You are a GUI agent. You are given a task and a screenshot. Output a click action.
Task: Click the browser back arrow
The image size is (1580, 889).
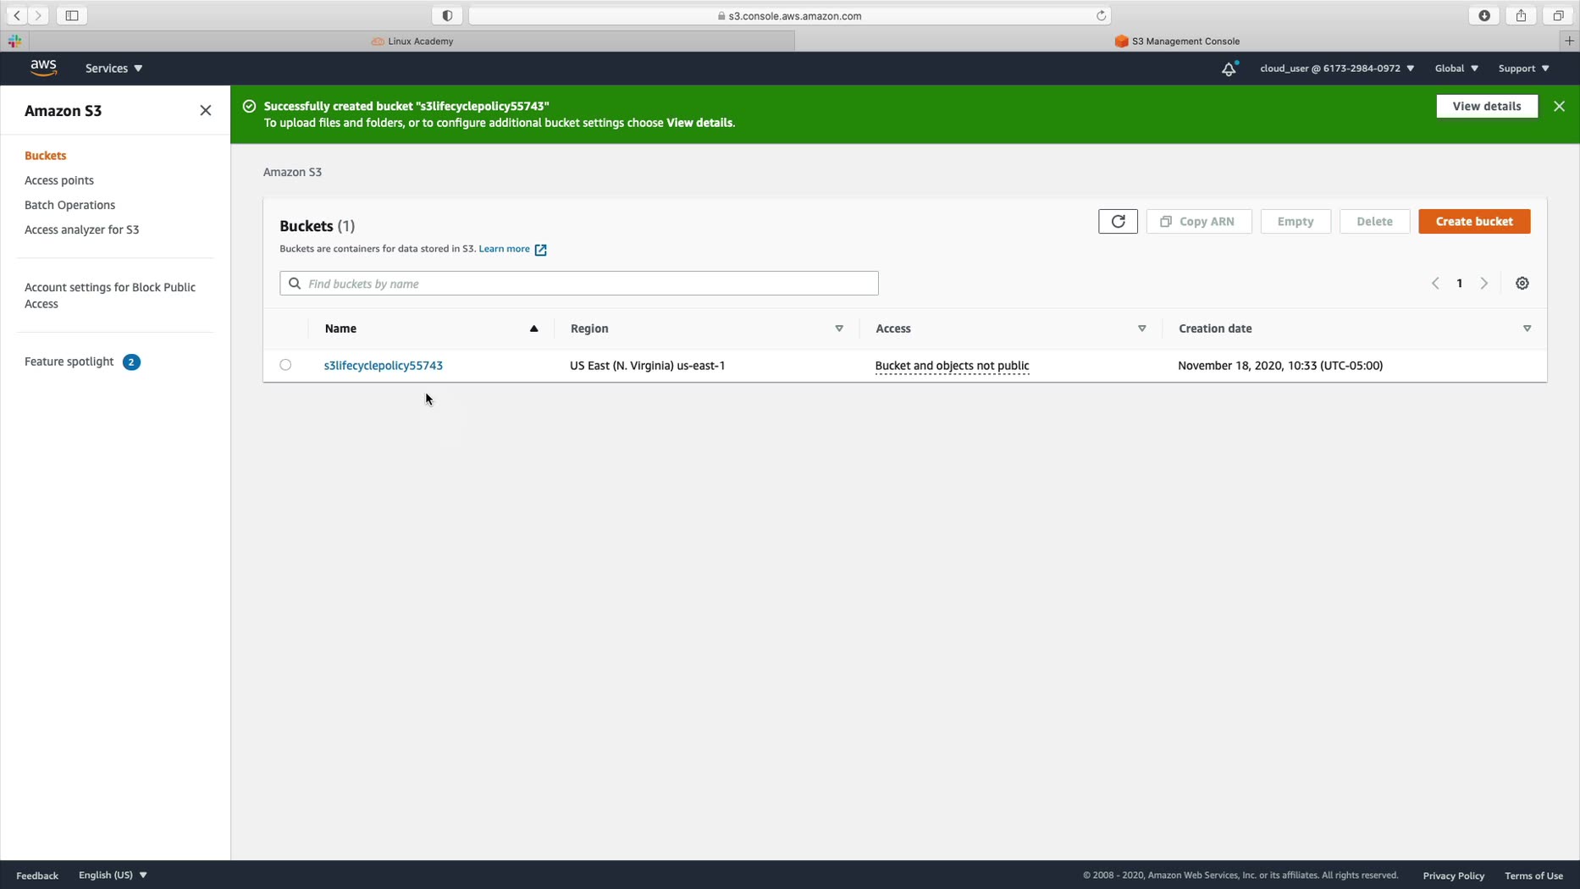point(17,15)
